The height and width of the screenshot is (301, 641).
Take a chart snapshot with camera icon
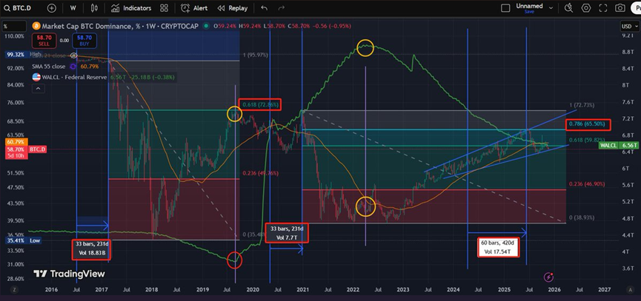coord(620,8)
